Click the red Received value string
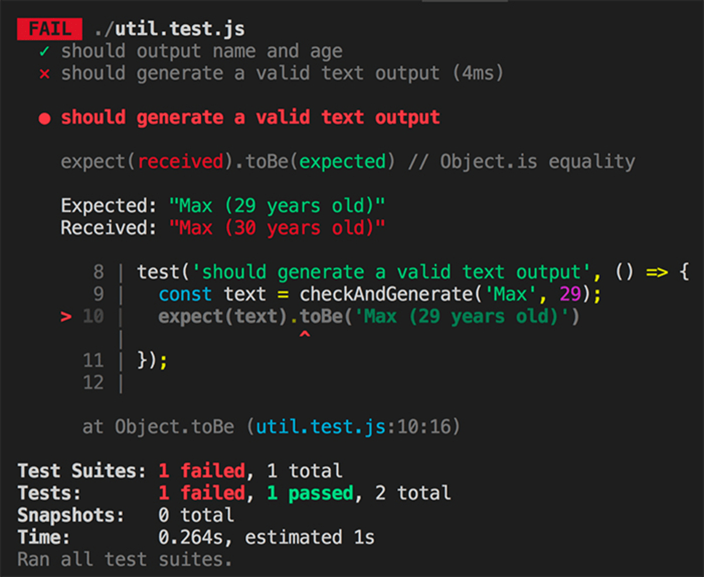 (x=277, y=228)
